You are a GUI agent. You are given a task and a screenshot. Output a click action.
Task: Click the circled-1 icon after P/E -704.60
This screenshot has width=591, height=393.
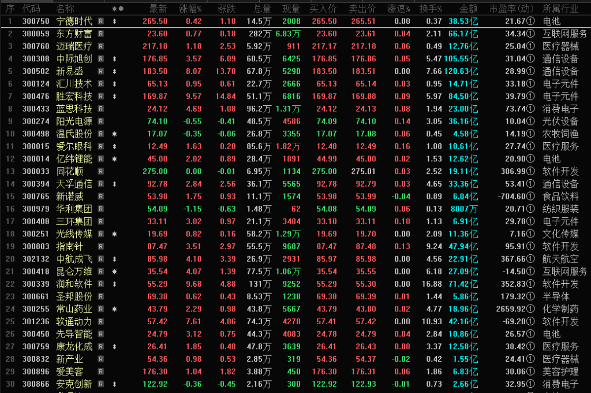[531, 196]
